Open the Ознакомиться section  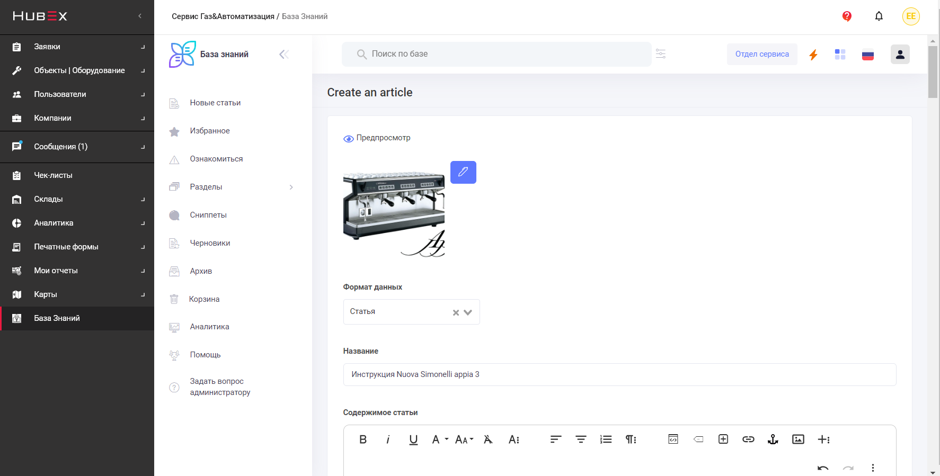point(216,159)
